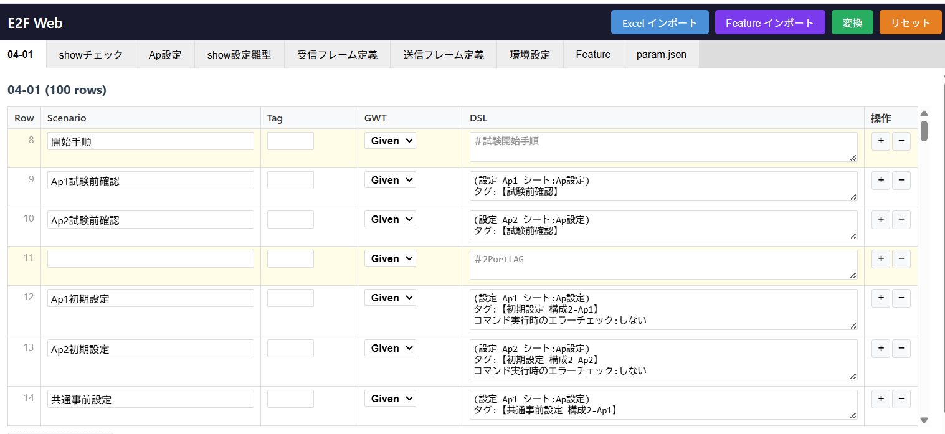Switch to the showチェック tab
The width and height of the screenshot is (945, 434).
click(x=91, y=54)
